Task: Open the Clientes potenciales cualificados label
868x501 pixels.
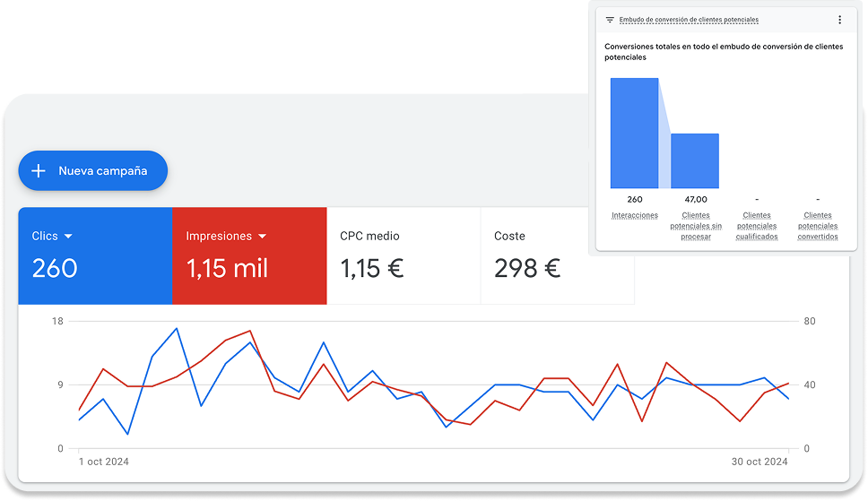Action: coord(756,226)
